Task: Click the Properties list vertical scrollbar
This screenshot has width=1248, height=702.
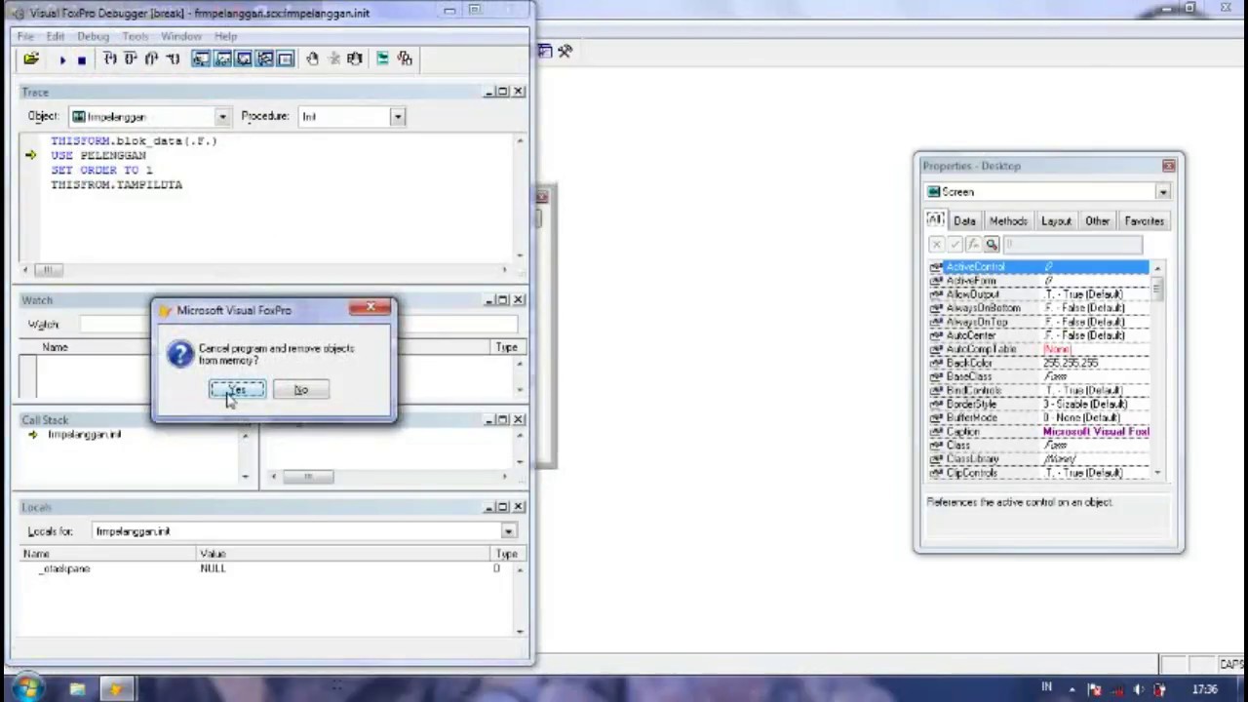Action: [x=1157, y=370]
